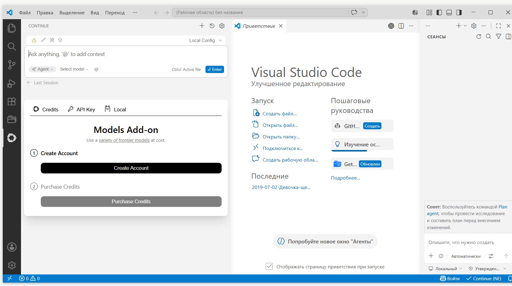
Task: Click Открыть папку... link
Action: pos(281,137)
